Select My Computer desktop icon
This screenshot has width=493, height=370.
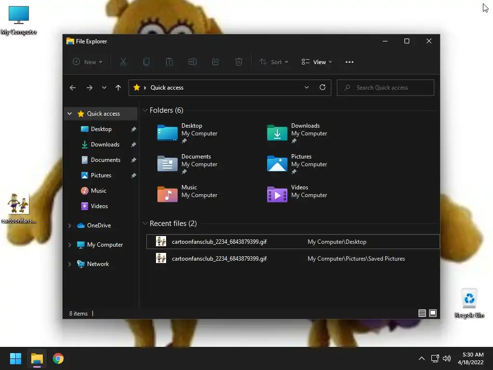(x=19, y=20)
